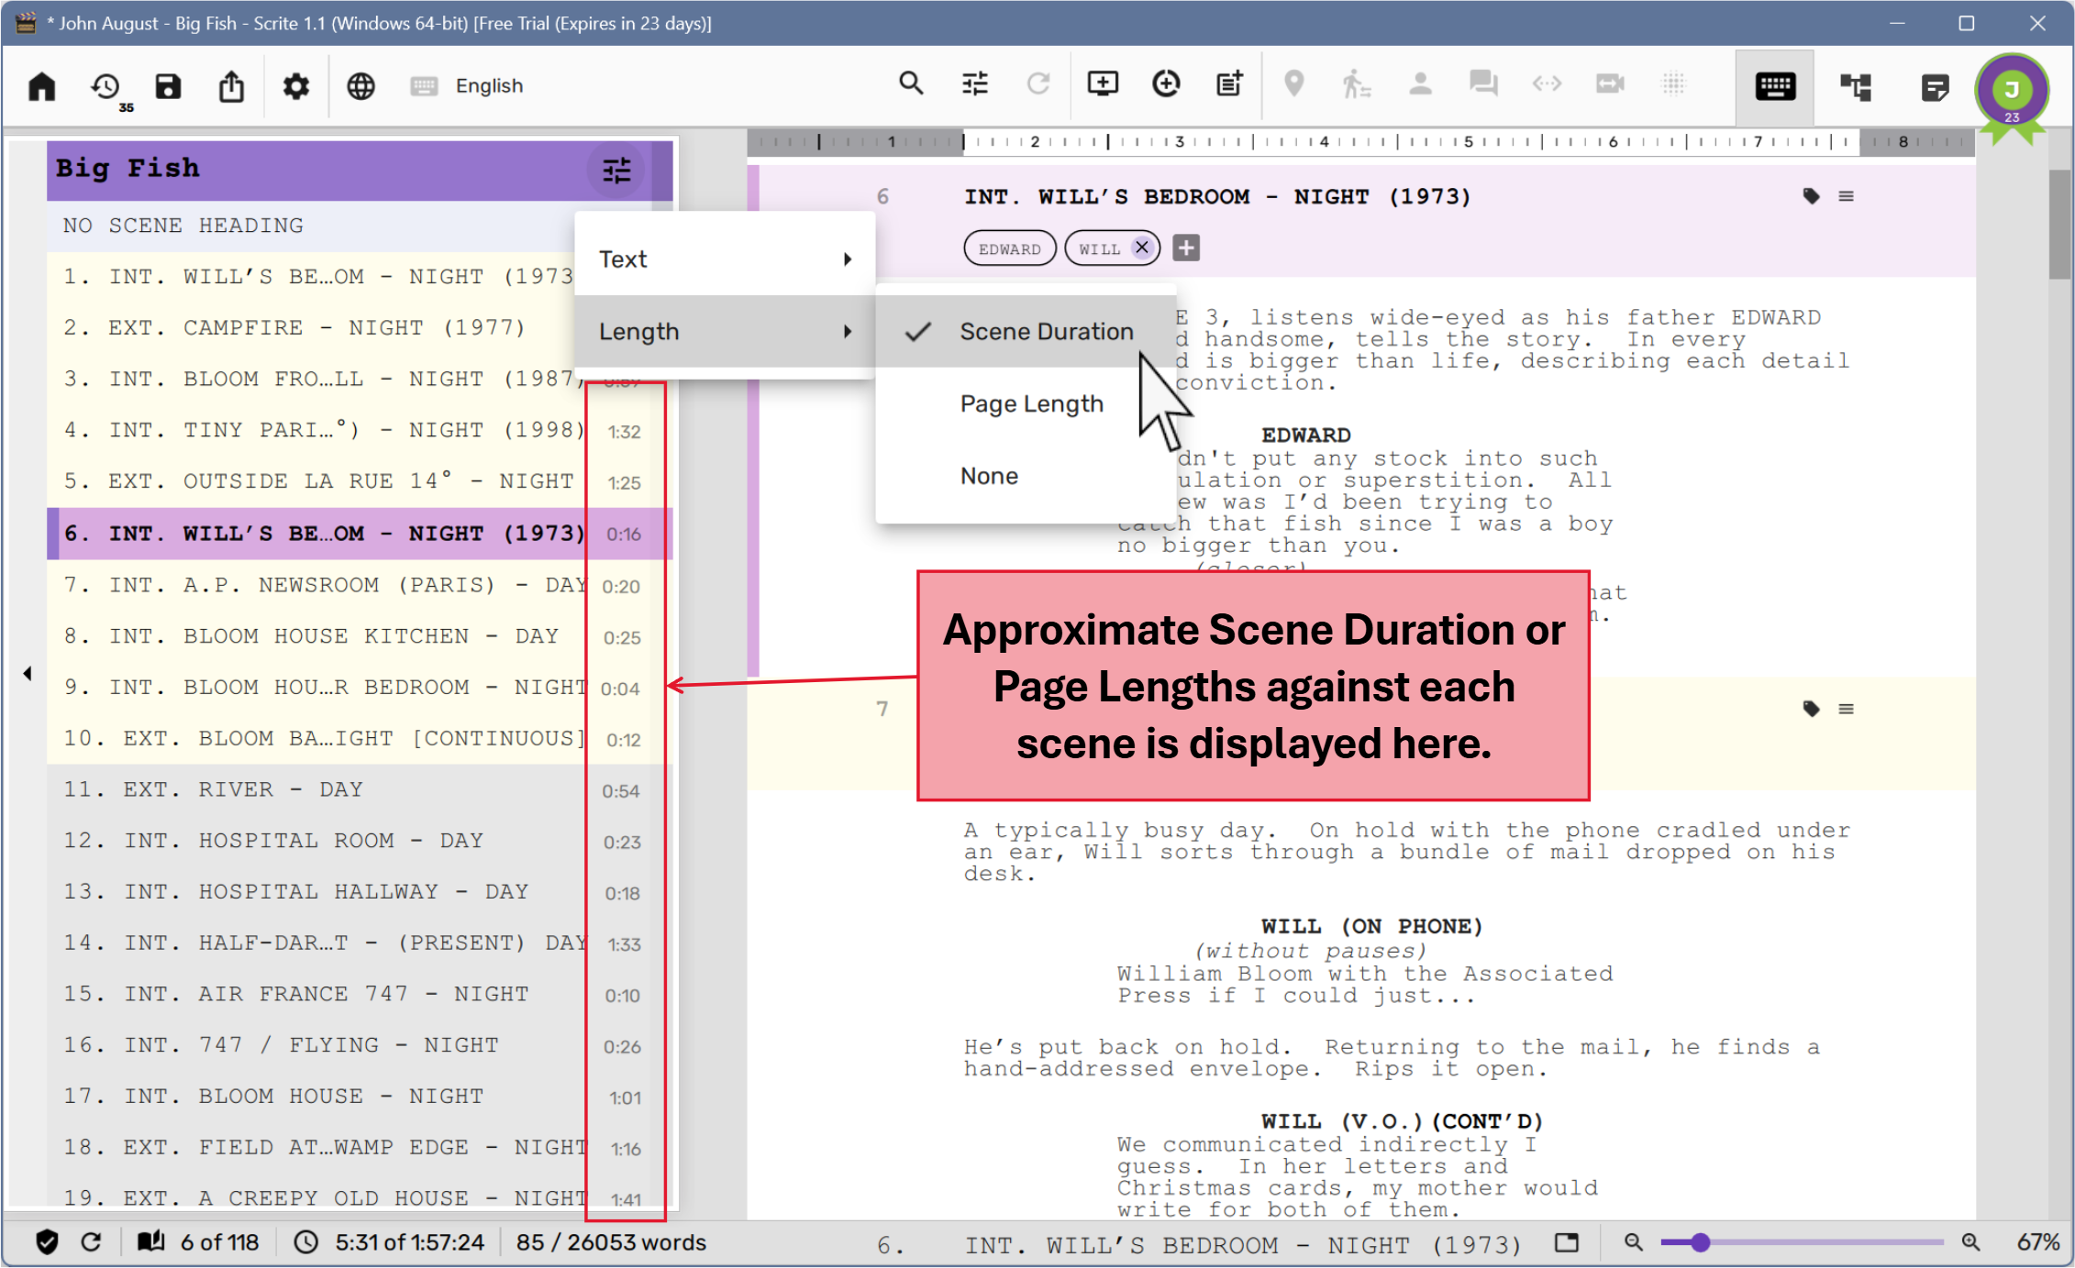The width and height of the screenshot is (2075, 1268).
Task: Select the Character person icon
Action: [x=1420, y=83]
